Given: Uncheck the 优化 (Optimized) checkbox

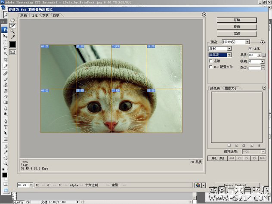Looking at the screenshot, I should [250, 49].
